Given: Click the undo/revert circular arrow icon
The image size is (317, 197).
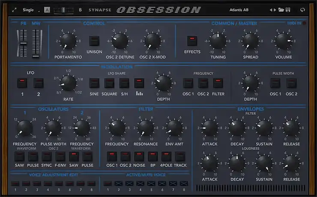Looking at the screenshot, I should pos(302,10).
